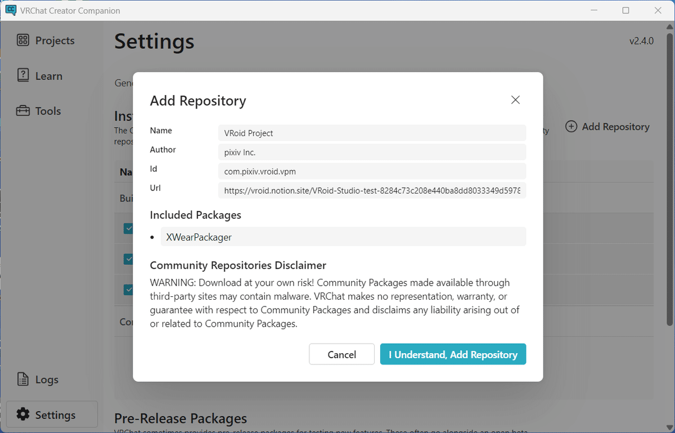Click the Settings page heading
Image resolution: width=675 pixels, height=433 pixels.
[154, 41]
